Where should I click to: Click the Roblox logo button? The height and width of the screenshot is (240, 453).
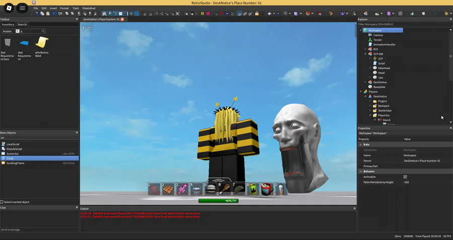[9, 8]
